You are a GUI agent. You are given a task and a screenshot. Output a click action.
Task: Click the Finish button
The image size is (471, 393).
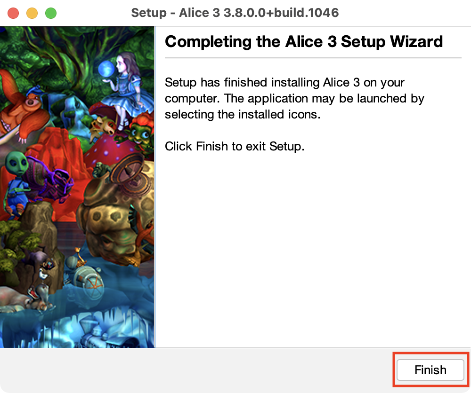[x=430, y=370]
